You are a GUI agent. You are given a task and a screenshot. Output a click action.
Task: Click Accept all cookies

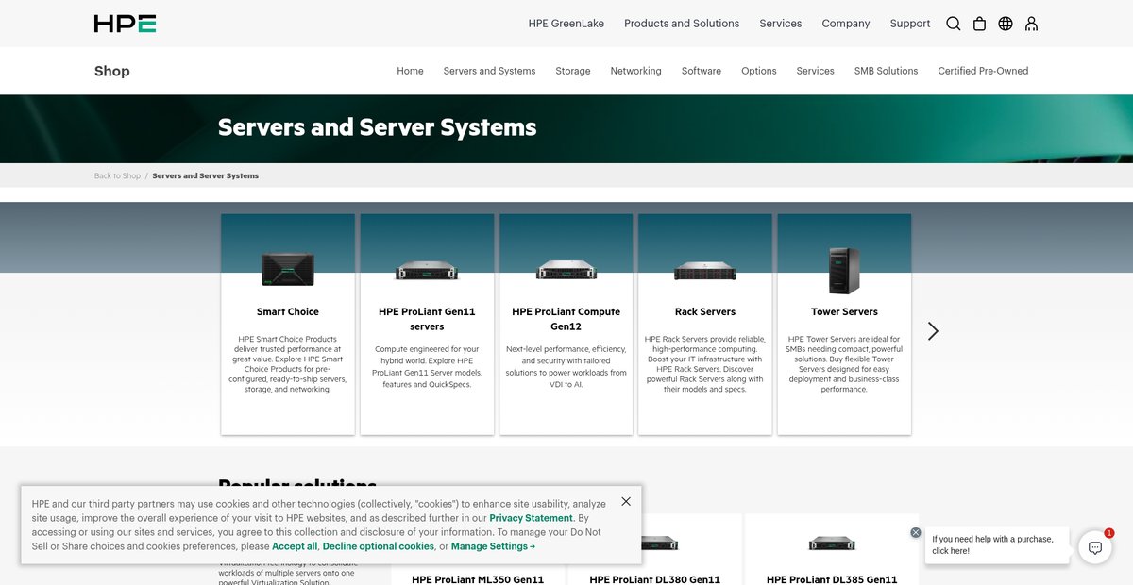(295, 546)
